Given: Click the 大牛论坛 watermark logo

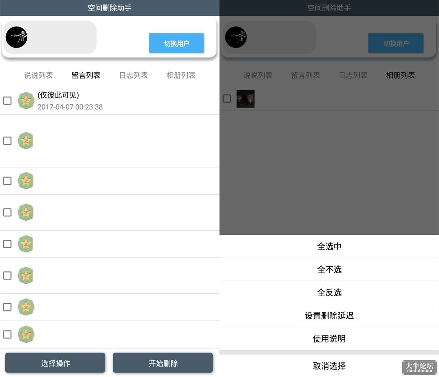Looking at the screenshot, I should [x=419, y=367].
